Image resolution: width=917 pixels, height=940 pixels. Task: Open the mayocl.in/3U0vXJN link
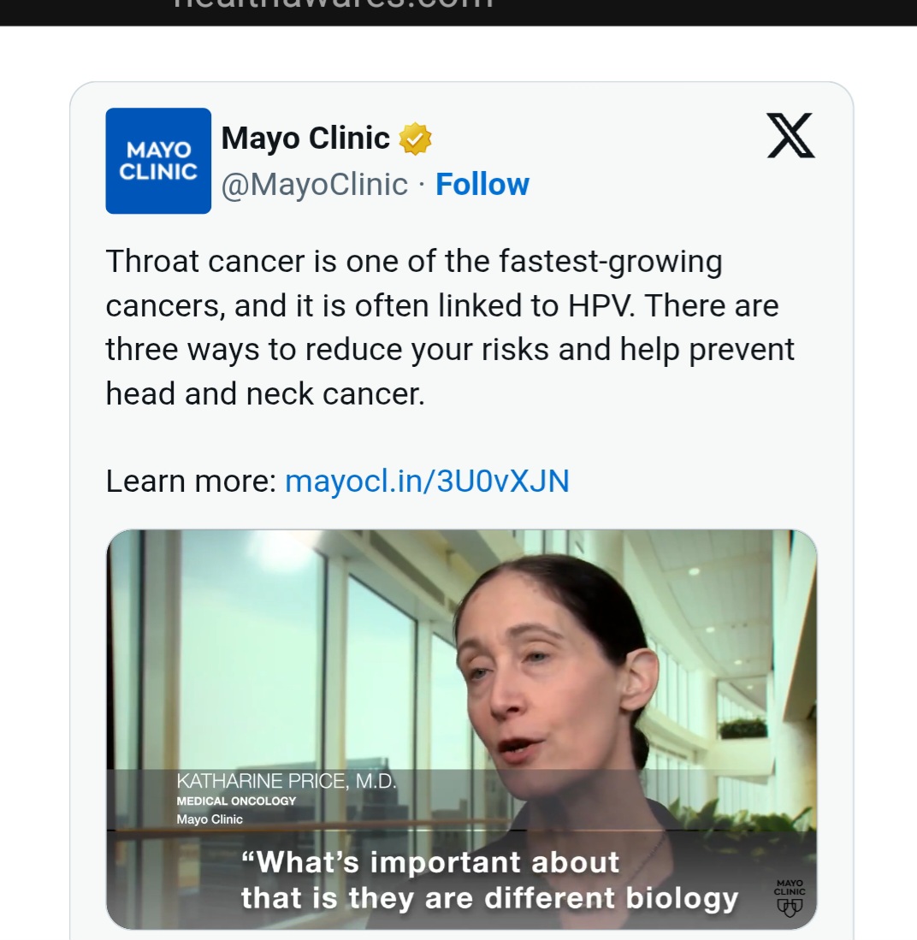click(427, 481)
